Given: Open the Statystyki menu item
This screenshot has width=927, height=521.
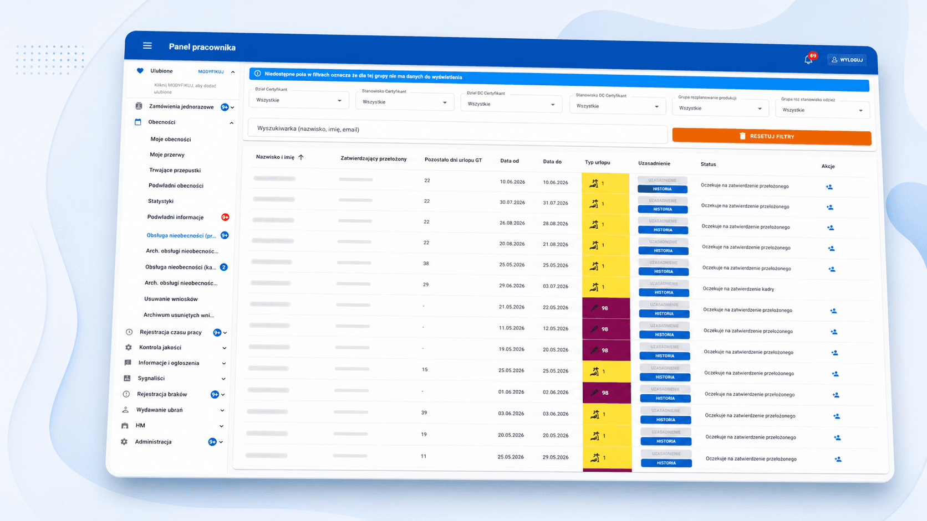Looking at the screenshot, I should 161,202.
